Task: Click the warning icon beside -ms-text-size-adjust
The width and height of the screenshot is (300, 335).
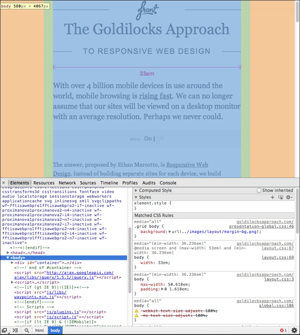Action: (136, 316)
